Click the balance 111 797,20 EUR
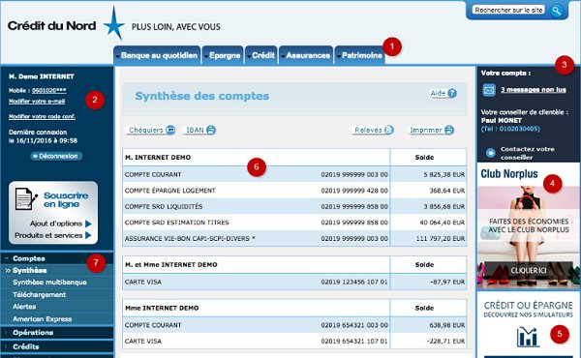The width and height of the screenshot is (581, 358). [x=441, y=239]
